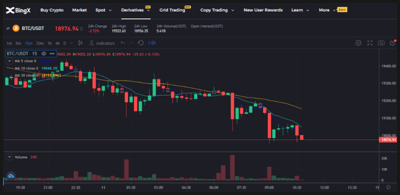Select the 1h timeframe

[49, 43]
